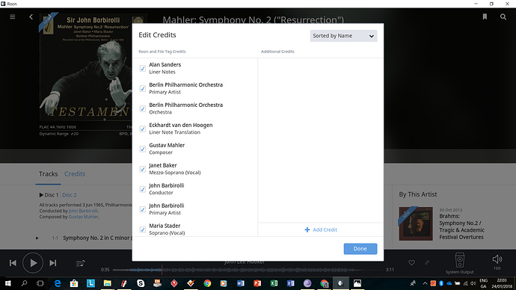
Task: Select Disc 2 in track list
Action: 70,195
